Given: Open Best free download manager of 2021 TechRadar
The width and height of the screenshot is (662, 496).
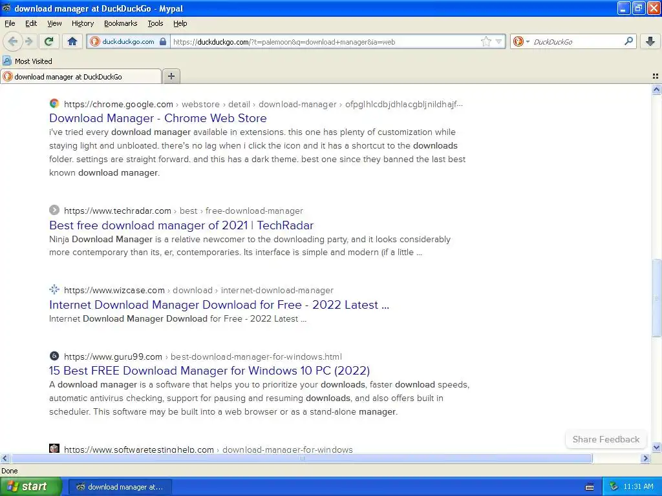Looking at the screenshot, I should click(181, 225).
